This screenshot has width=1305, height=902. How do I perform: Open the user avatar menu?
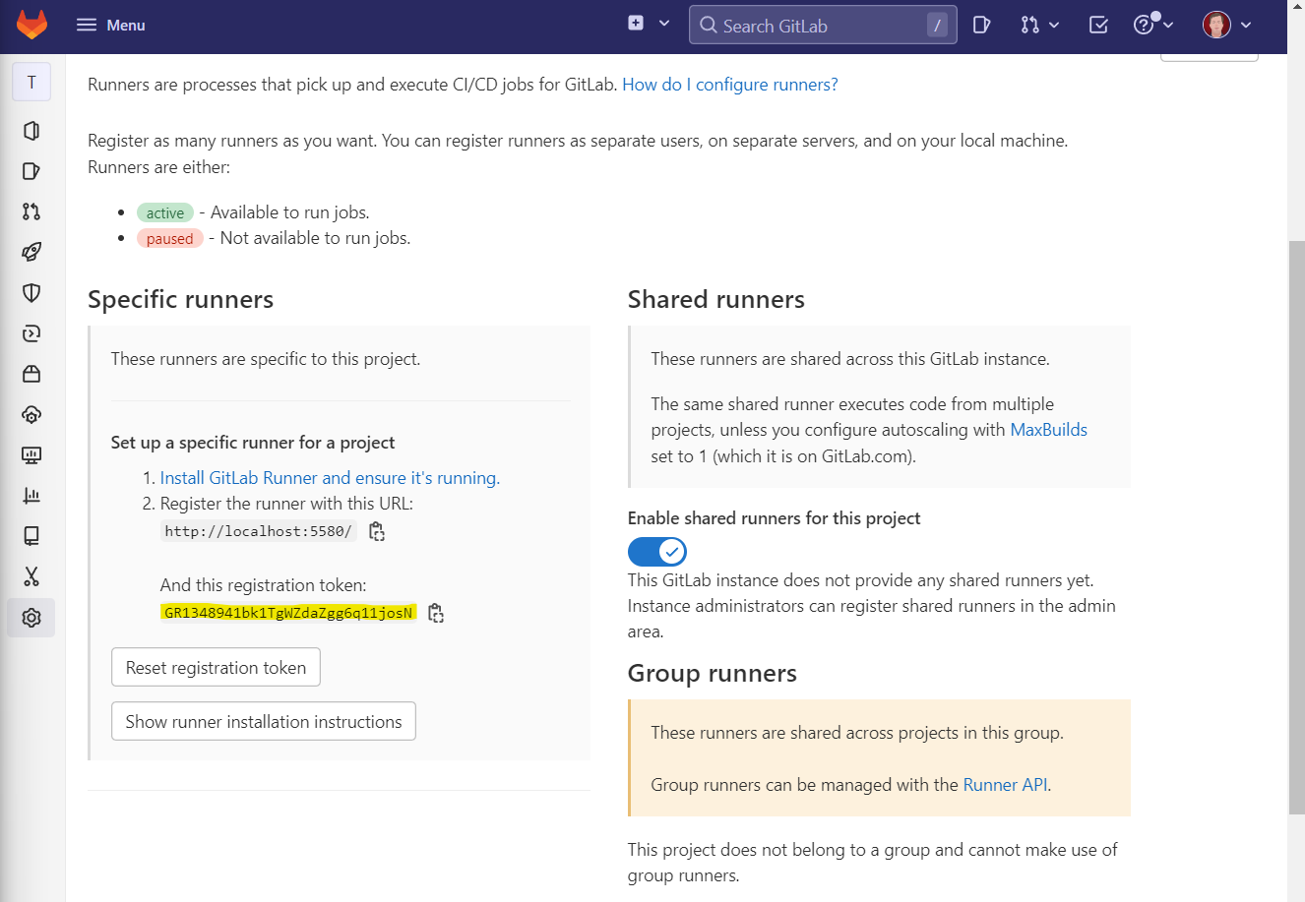pyautogui.click(x=1226, y=26)
